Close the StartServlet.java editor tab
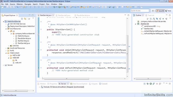The width and height of the screenshot is (173, 97). 53,15
